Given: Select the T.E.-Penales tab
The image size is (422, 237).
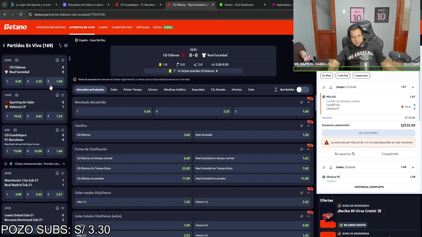Looking at the screenshot, I should 218,90.
